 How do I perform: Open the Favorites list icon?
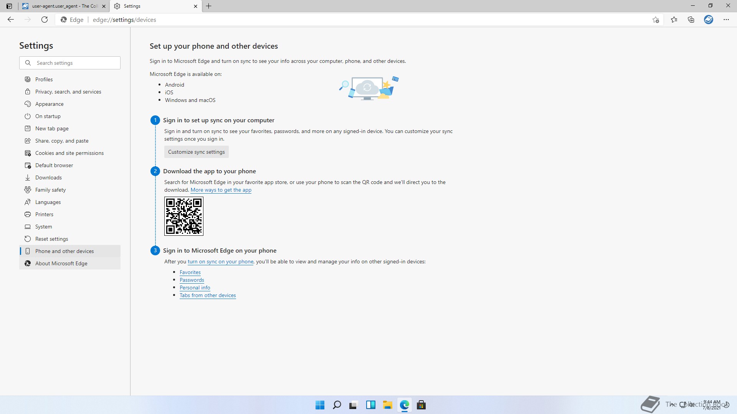click(674, 20)
